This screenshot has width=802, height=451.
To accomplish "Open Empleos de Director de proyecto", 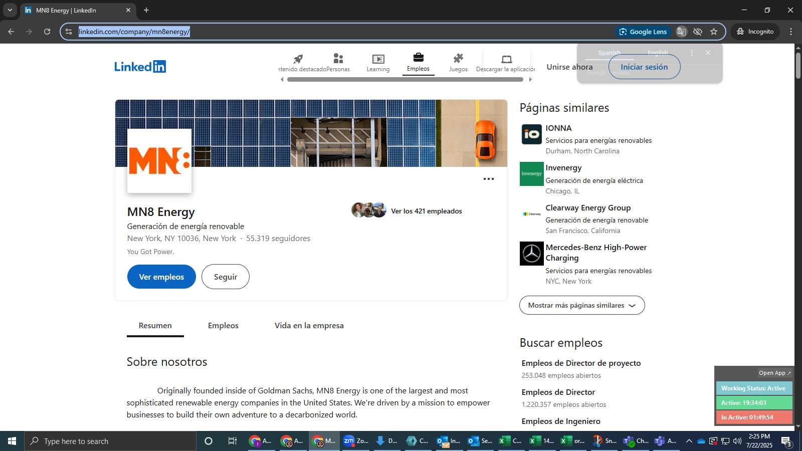I will pyautogui.click(x=581, y=363).
